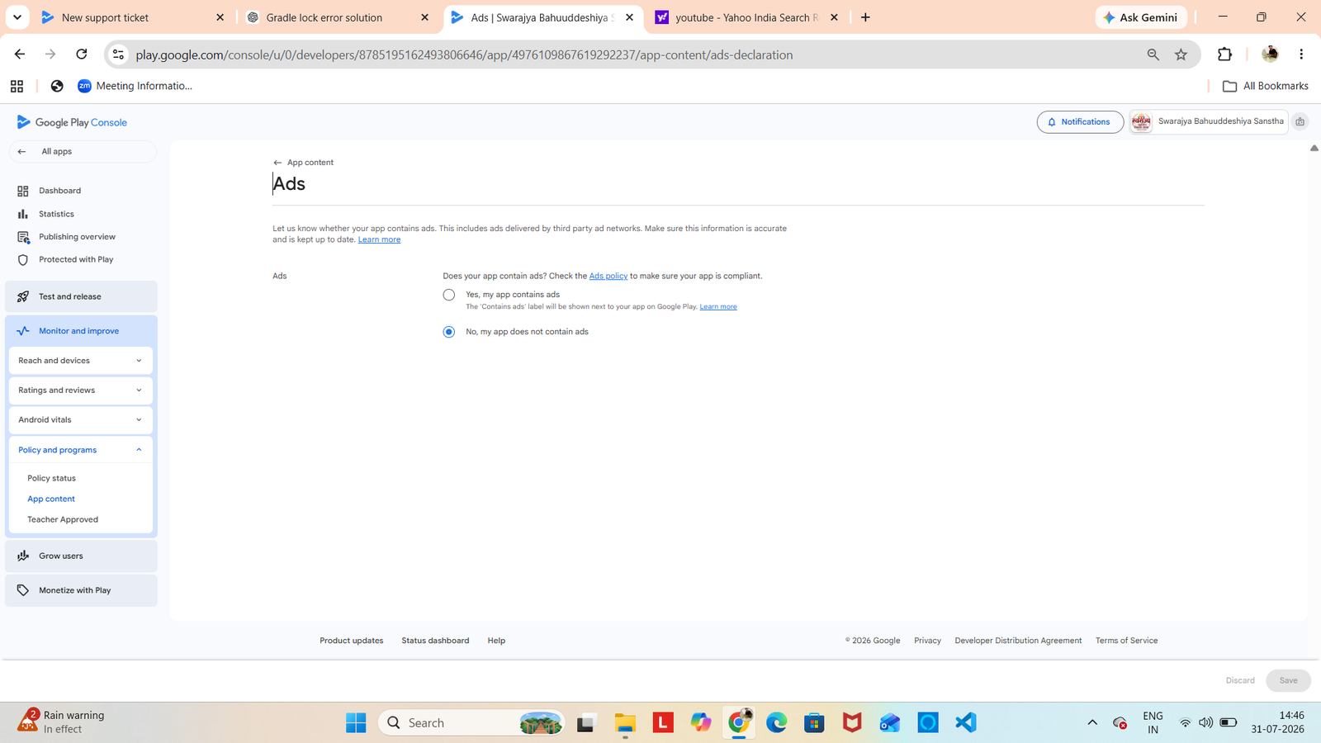The image size is (1321, 743).
Task: Click the Test and release rocket icon
Action: (x=23, y=296)
